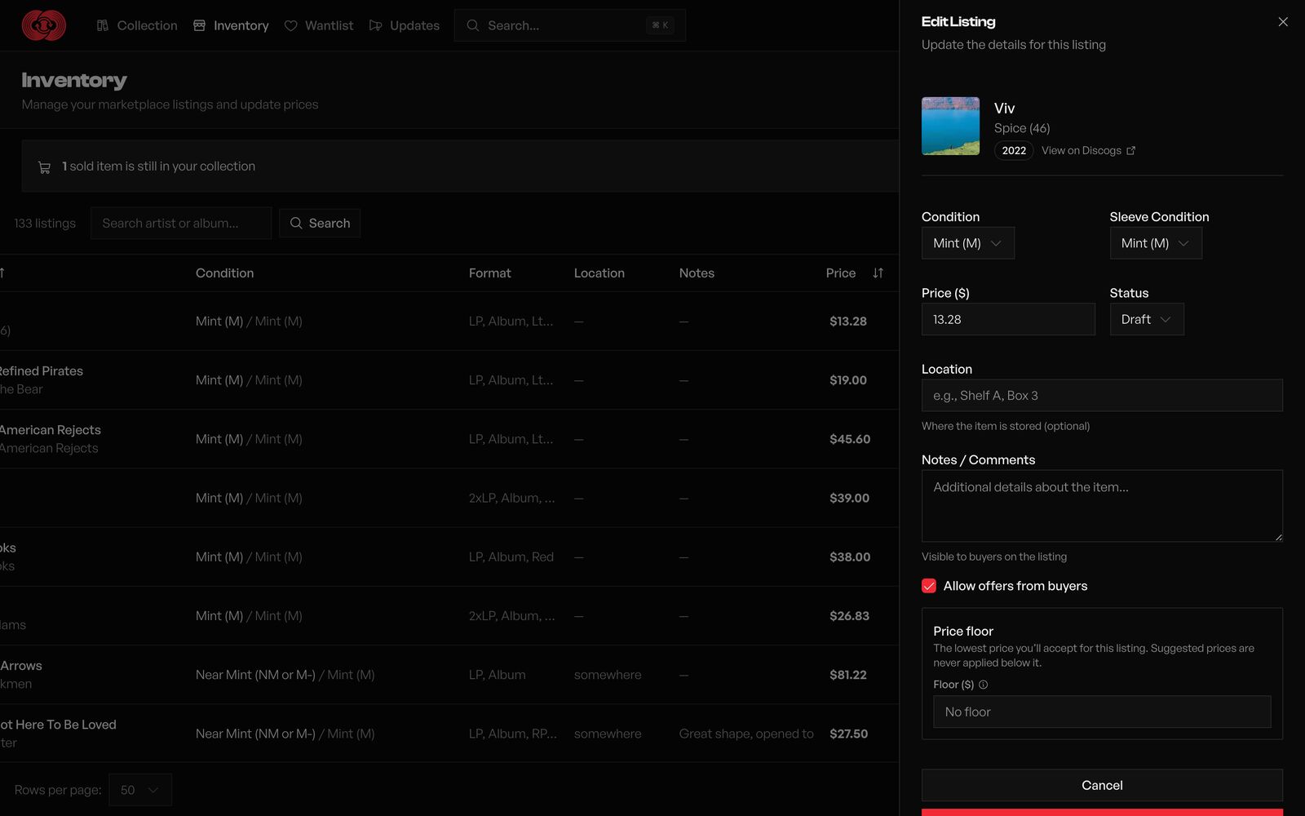The height and width of the screenshot is (816, 1305).
Task: Uncheck Allow offers from buyers
Action: click(x=928, y=586)
